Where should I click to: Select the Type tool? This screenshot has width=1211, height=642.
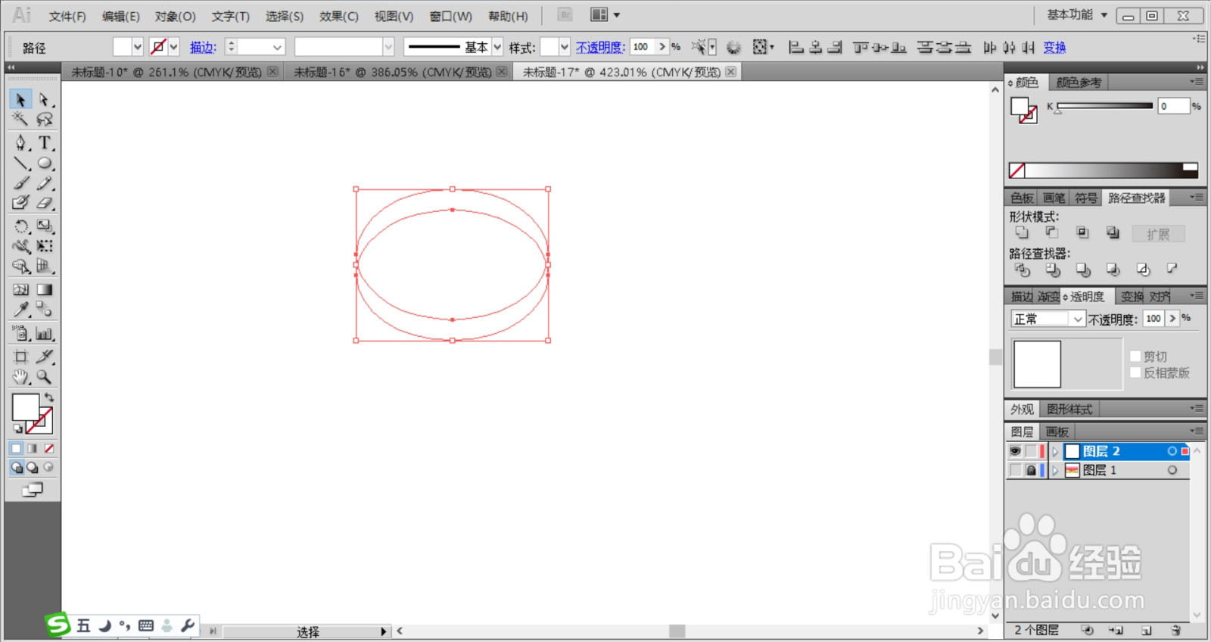(x=45, y=142)
